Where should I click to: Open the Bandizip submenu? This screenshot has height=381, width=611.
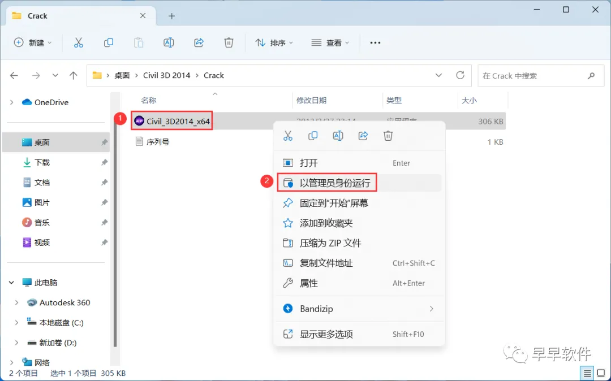tap(359, 309)
